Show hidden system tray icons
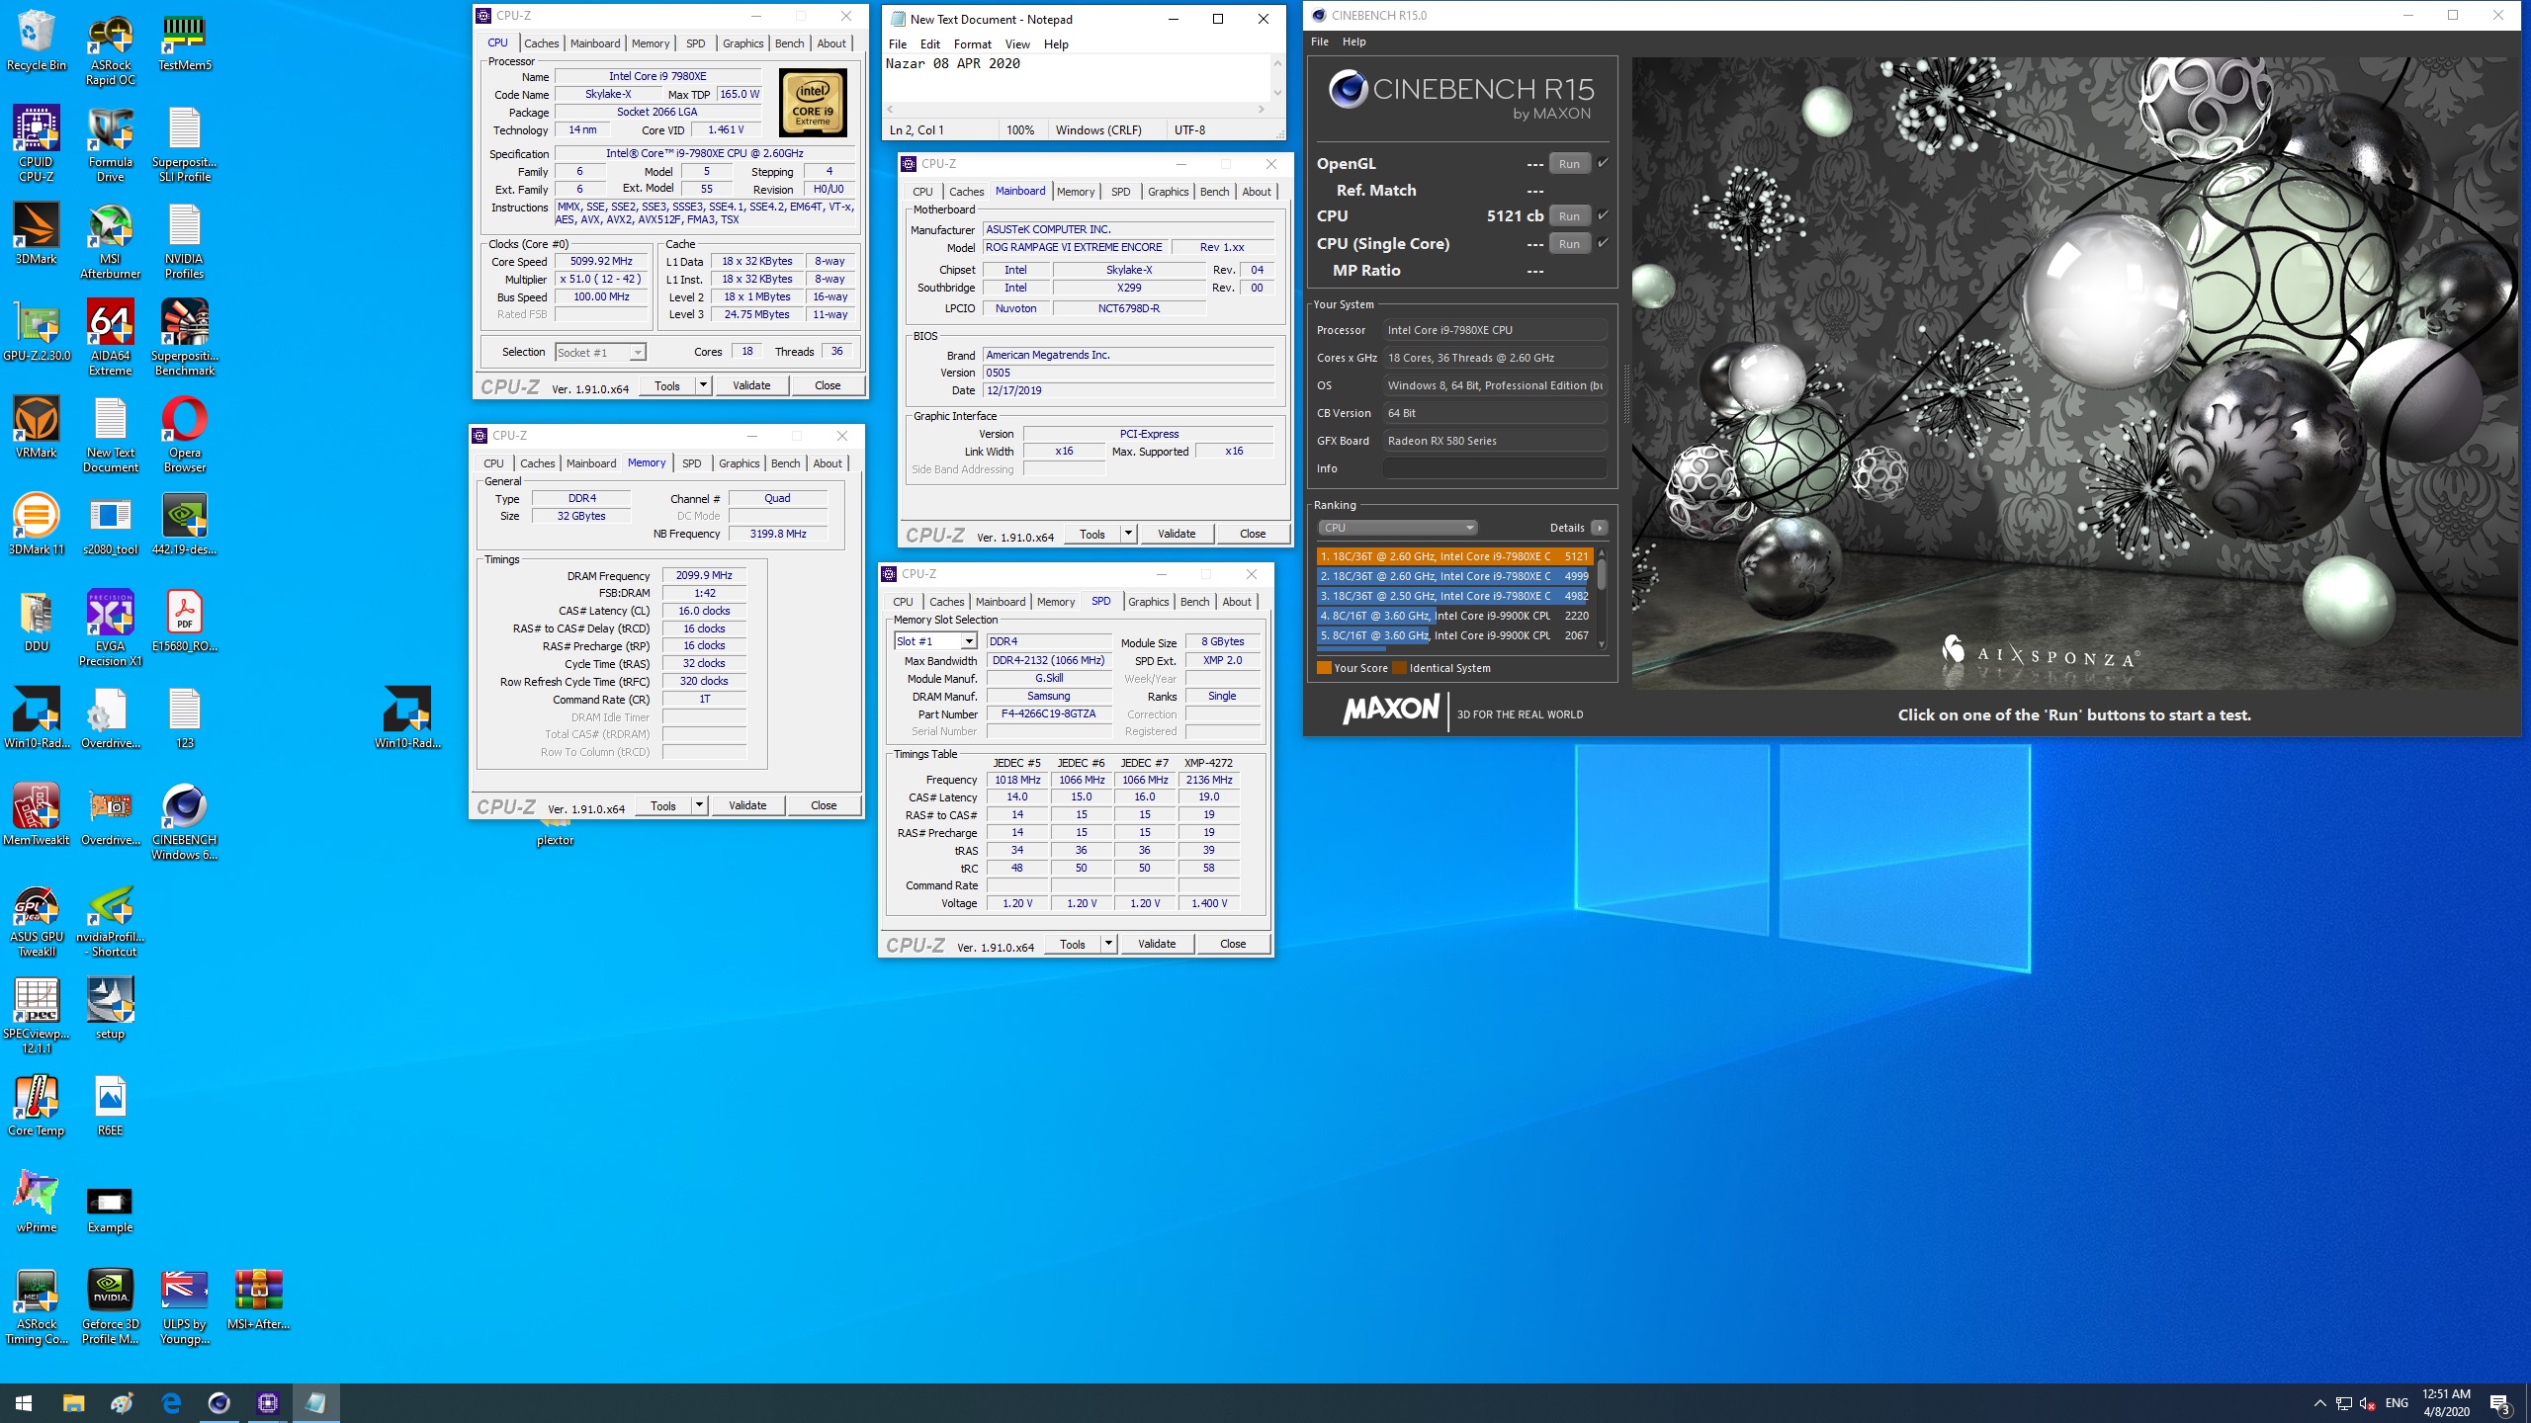The image size is (2531, 1423). 2319,1403
